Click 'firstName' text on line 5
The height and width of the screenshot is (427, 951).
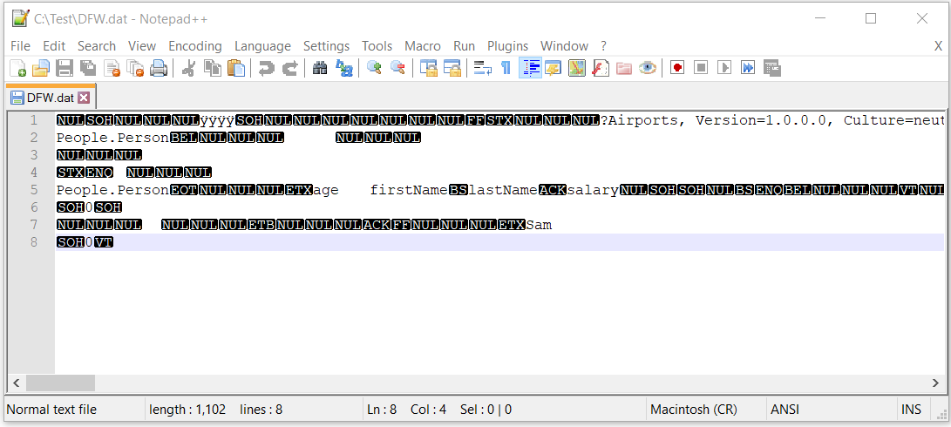[410, 191]
